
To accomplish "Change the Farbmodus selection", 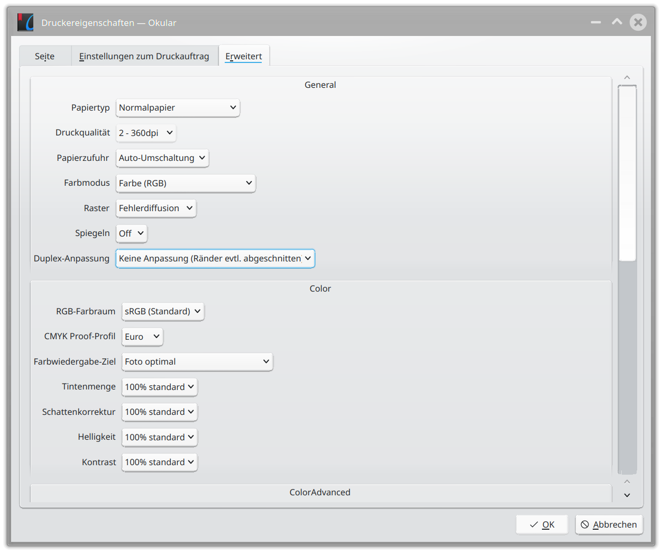I will coord(186,183).
